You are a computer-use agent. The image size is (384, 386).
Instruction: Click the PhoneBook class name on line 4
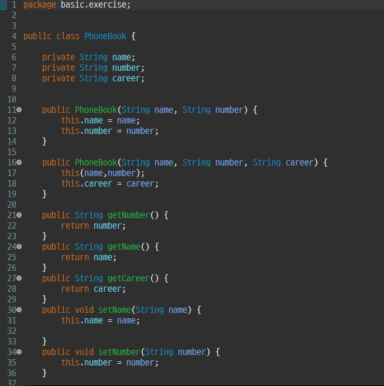(105, 36)
